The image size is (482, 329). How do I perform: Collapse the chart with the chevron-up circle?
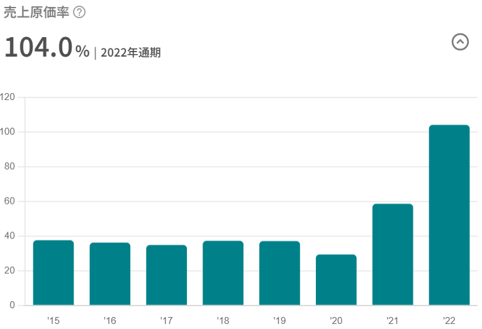click(460, 42)
